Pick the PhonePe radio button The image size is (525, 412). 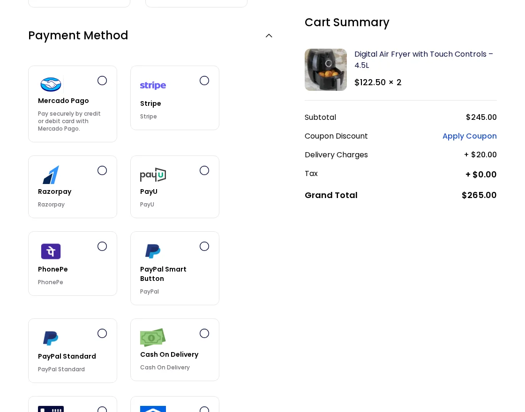(102, 246)
